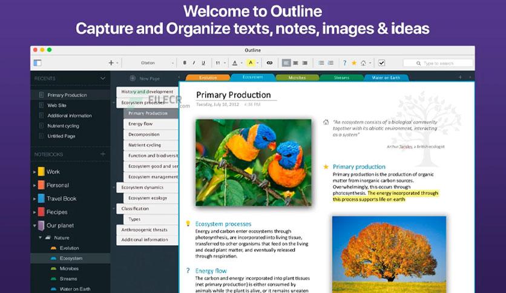Add the question mark tag

pyautogui.click(x=344, y=63)
